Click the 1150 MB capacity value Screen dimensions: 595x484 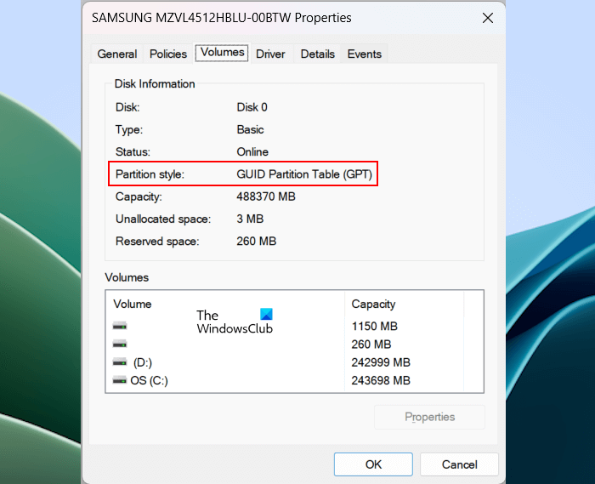[375, 326]
